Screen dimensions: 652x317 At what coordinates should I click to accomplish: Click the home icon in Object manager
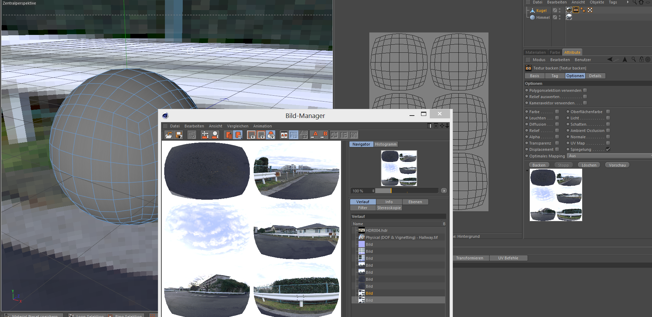(641, 2)
